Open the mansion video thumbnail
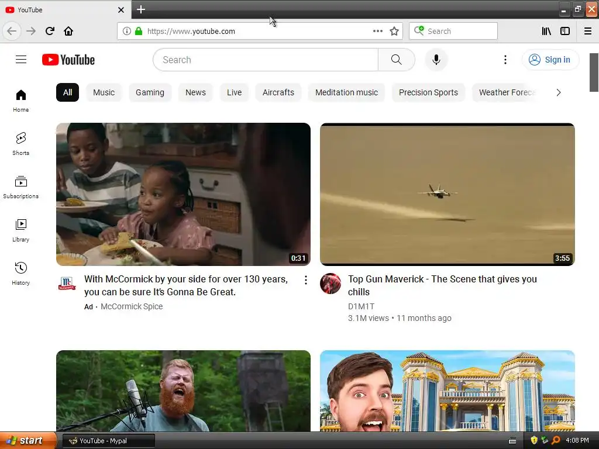This screenshot has width=599, height=449. pyautogui.click(x=447, y=391)
